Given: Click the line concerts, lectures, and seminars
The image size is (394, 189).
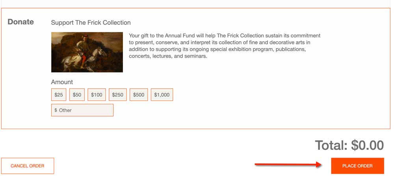Looking at the screenshot, I should click(168, 56).
